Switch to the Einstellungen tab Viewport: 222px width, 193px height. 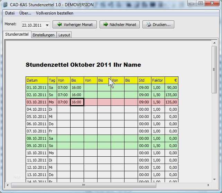pos(44,35)
